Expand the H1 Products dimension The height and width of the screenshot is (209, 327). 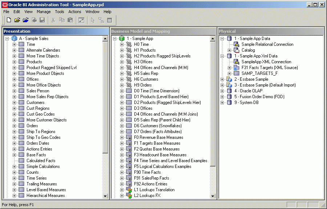(122, 50)
